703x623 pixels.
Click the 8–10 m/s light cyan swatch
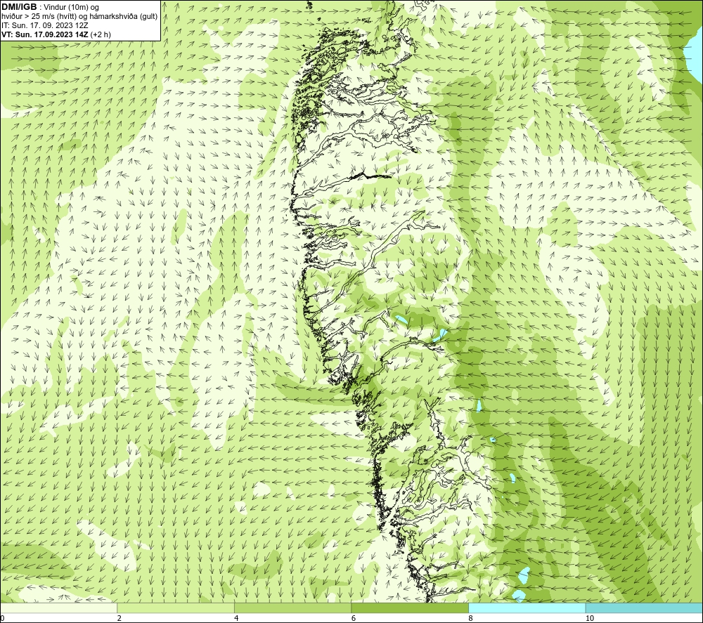coord(527,608)
